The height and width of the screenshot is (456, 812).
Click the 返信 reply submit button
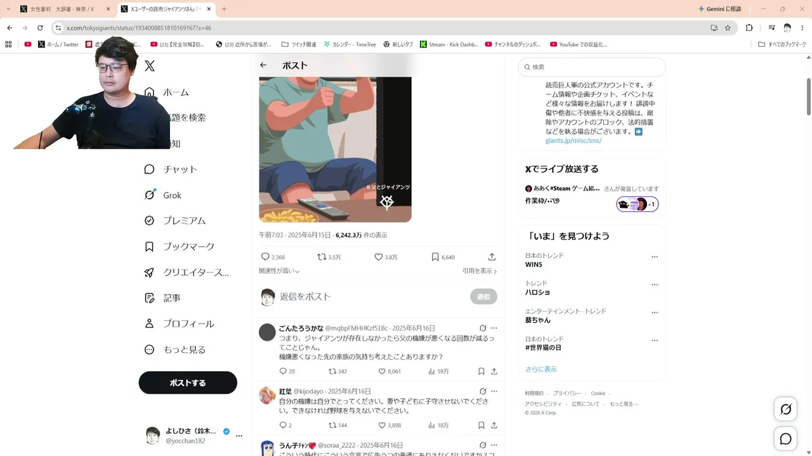483,296
